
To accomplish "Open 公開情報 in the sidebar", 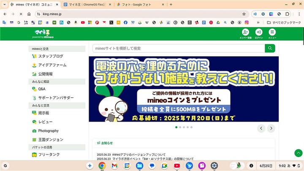I will click(x=43, y=74).
